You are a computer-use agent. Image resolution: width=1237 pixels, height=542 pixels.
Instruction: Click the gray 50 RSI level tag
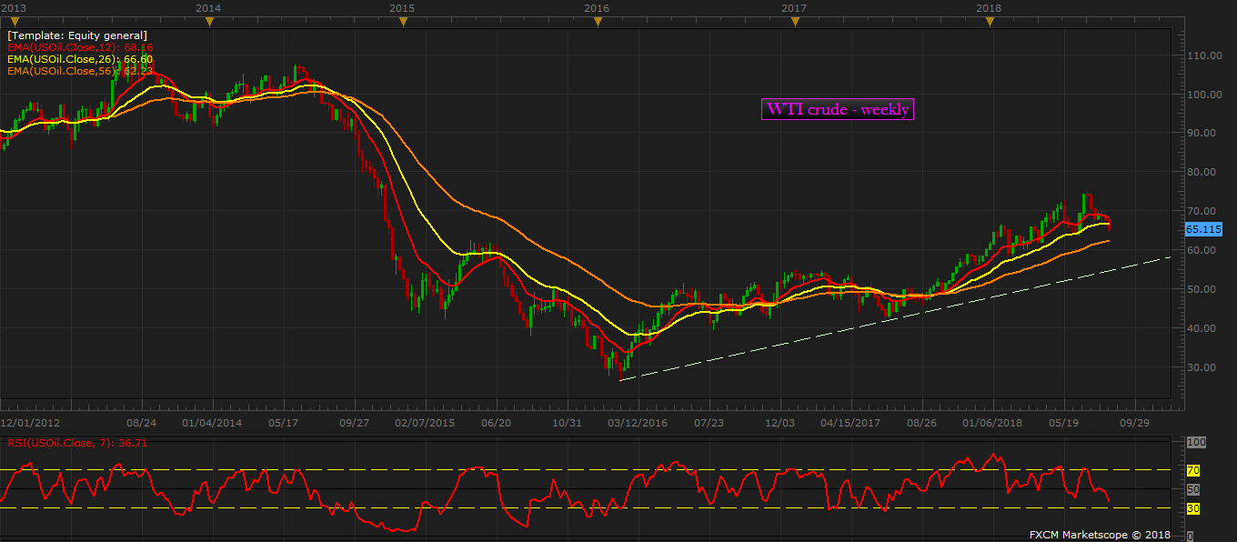tap(1193, 489)
